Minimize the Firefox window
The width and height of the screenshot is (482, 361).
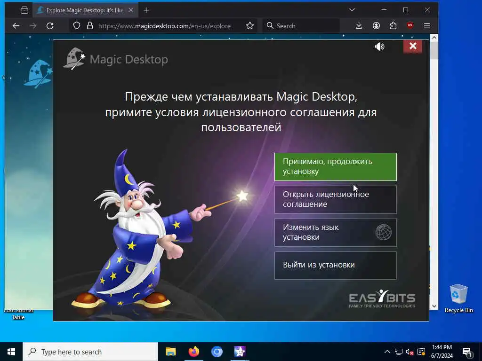[x=384, y=10]
